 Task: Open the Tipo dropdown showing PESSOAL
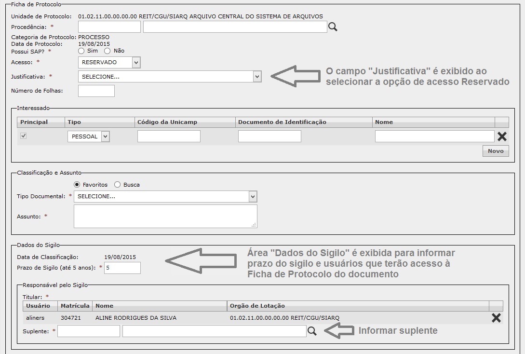(89, 136)
